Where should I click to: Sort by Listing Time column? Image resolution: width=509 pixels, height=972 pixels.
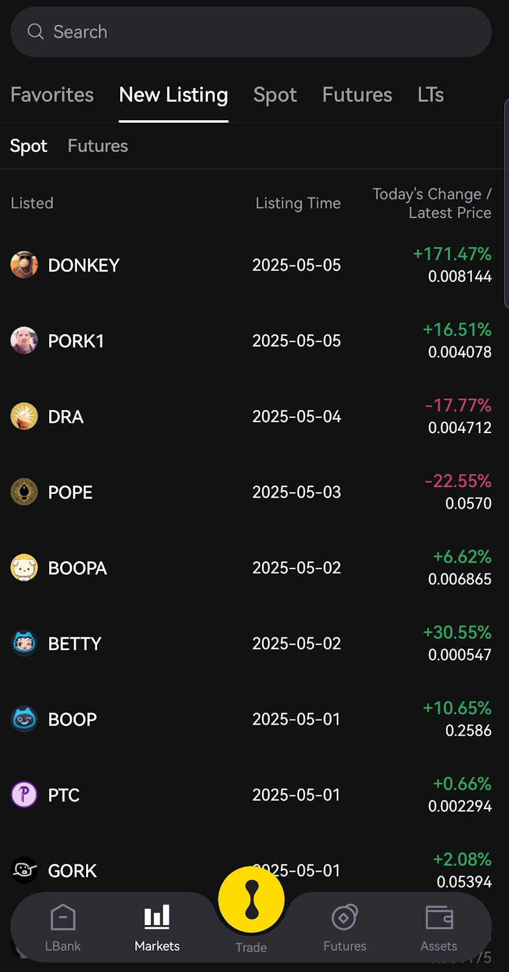pyautogui.click(x=298, y=203)
